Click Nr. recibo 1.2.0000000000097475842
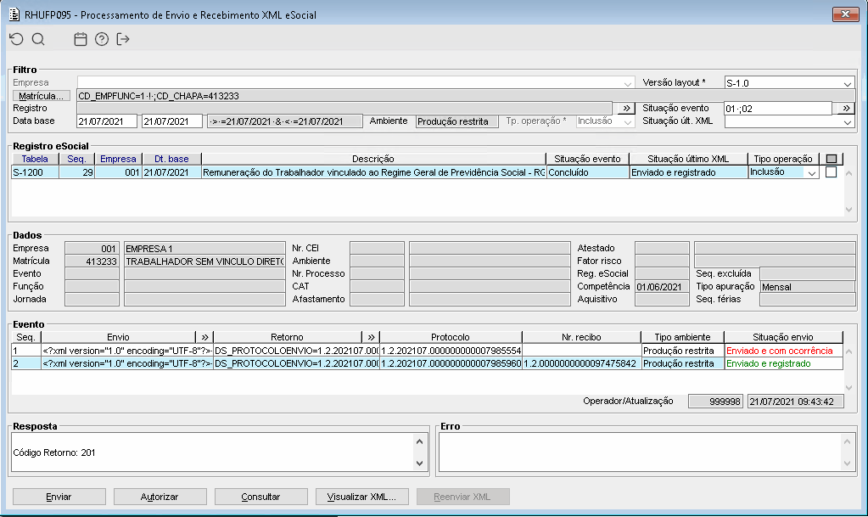Screen dimensions: 868x517 pos(580,363)
